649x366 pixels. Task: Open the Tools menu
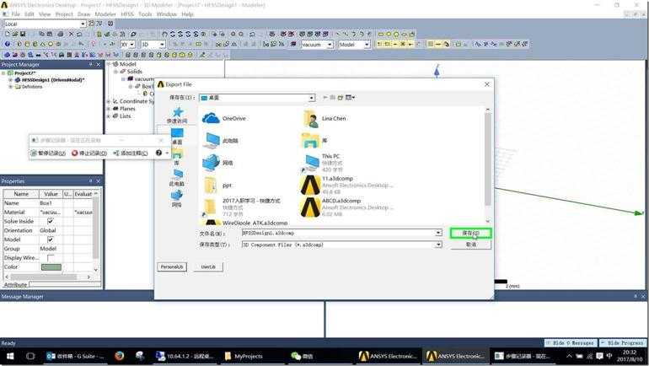click(145, 14)
